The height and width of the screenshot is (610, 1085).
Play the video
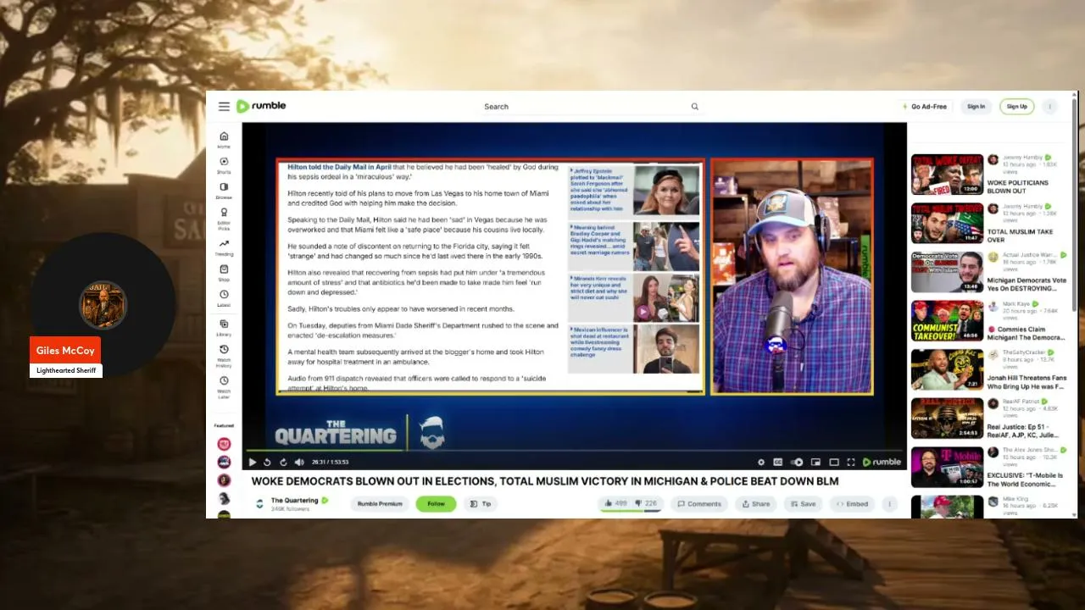pos(252,462)
